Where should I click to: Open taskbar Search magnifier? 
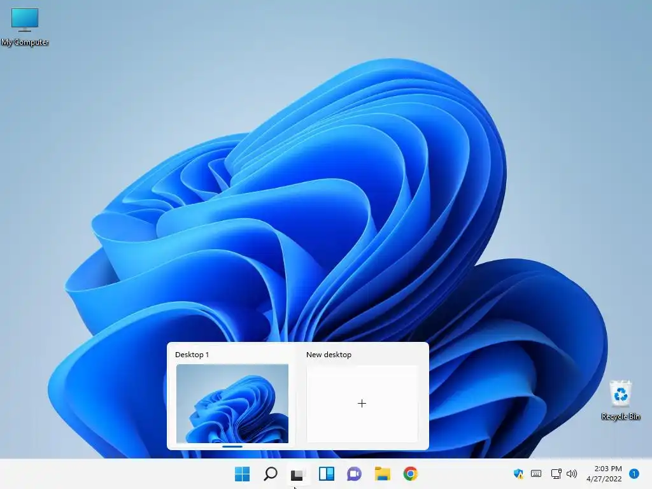click(x=270, y=474)
